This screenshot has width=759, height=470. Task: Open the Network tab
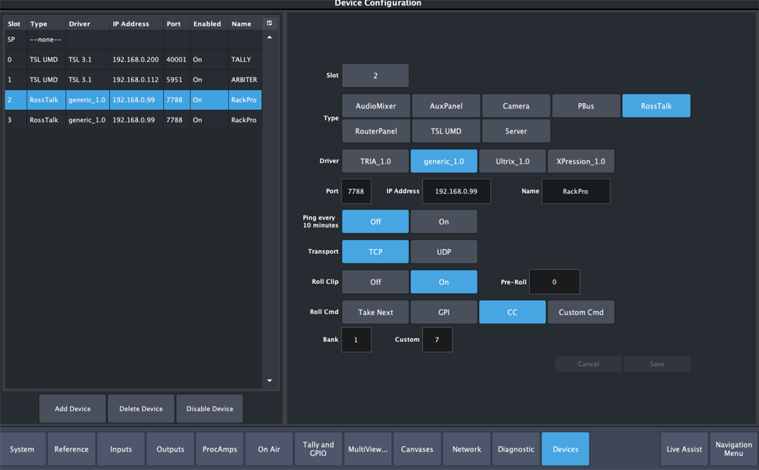click(467, 449)
